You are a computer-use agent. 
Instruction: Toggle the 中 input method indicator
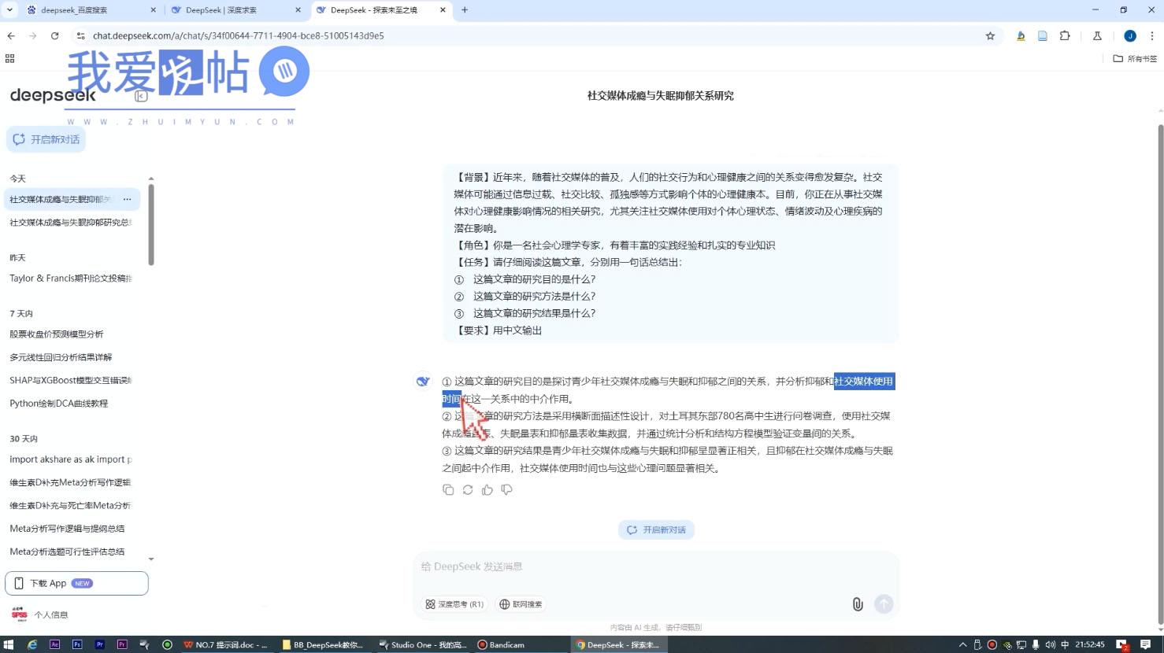coord(1065,644)
